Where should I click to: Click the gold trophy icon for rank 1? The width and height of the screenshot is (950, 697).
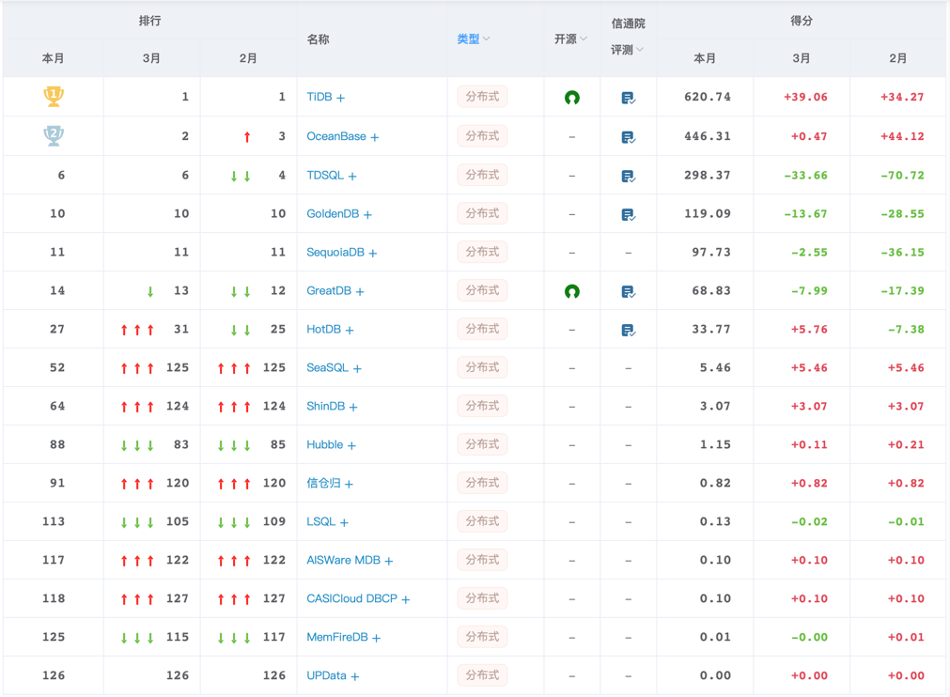(x=54, y=96)
